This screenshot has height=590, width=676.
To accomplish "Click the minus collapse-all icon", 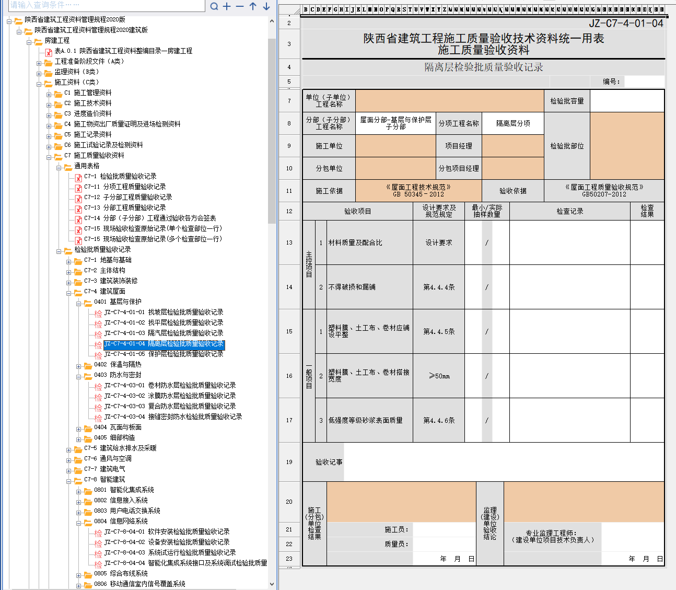I will [240, 6].
